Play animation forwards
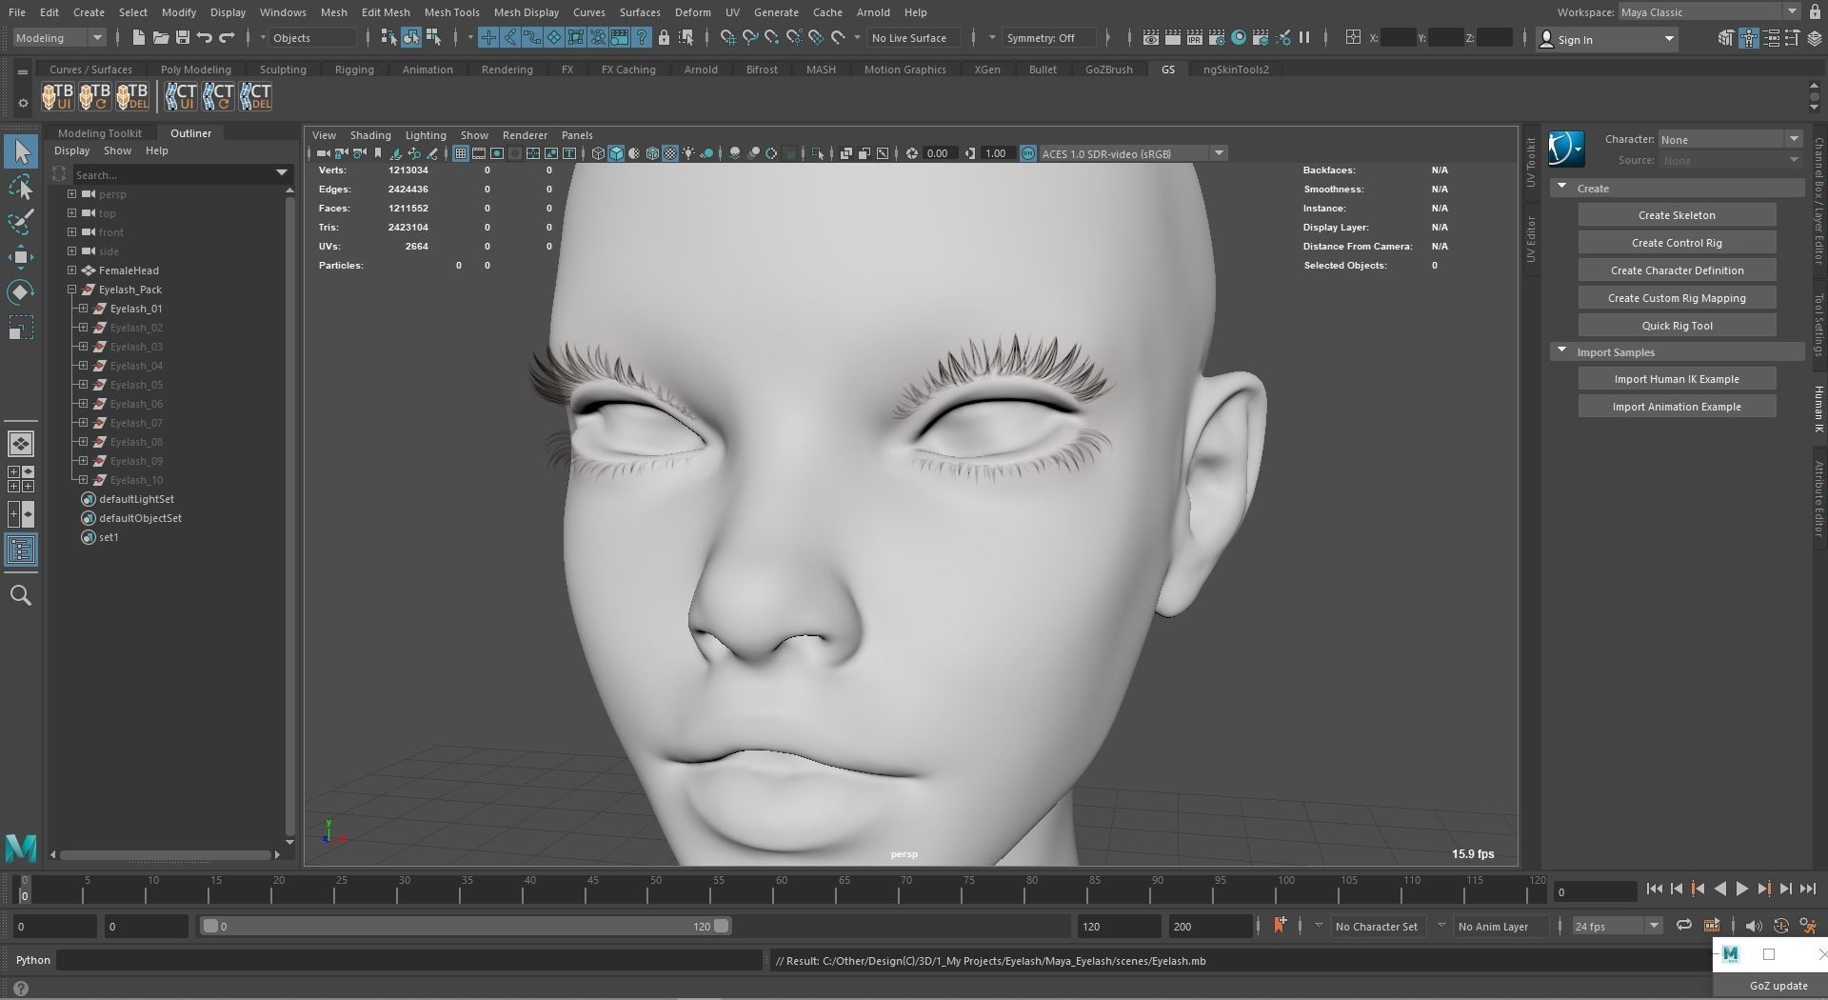The height and width of the screenshot is (1000, 1828). point(1741,890)
